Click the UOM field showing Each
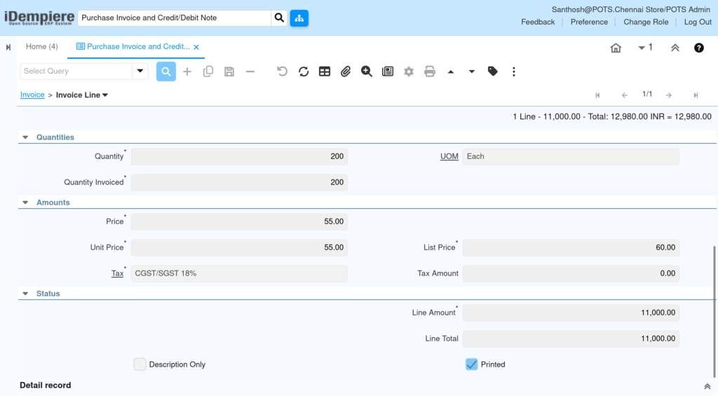Image resolution: width=718 pixels, height=396 pixels. (x=571, y=156)
